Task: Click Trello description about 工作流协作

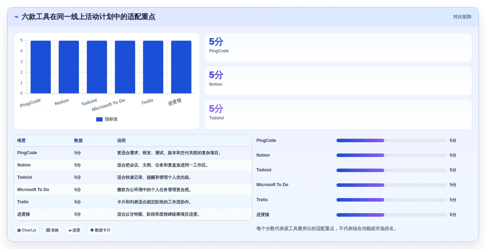Action: click(x=155, y=202)
